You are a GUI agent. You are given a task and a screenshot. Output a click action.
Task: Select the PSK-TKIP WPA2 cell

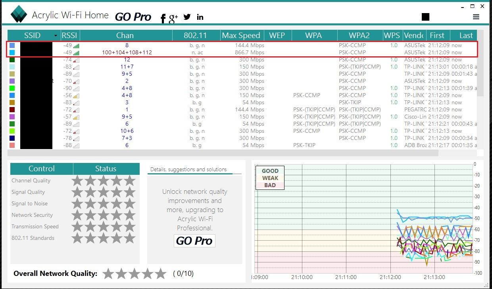(x=350, y=102)
